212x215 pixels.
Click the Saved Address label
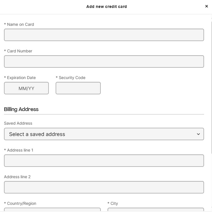[18, 123]
